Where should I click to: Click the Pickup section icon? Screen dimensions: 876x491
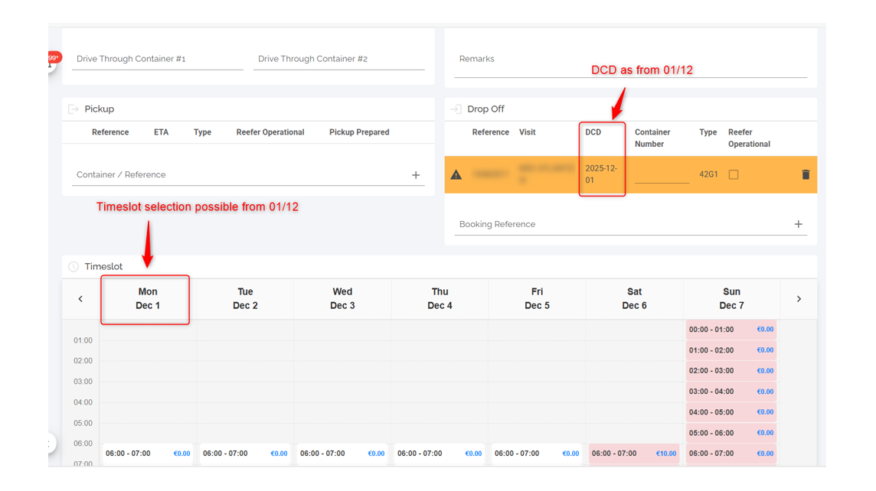point(74,109)
